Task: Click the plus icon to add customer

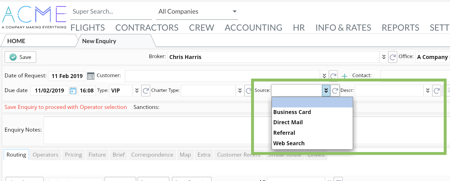Action: [x=344, y=76]
